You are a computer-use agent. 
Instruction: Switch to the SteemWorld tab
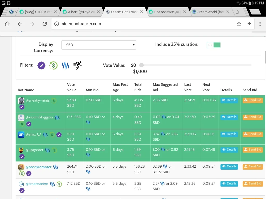210,12
